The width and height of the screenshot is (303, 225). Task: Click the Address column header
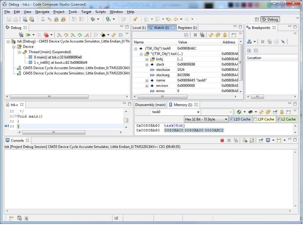pyautogui.click(x=229, y=42)
